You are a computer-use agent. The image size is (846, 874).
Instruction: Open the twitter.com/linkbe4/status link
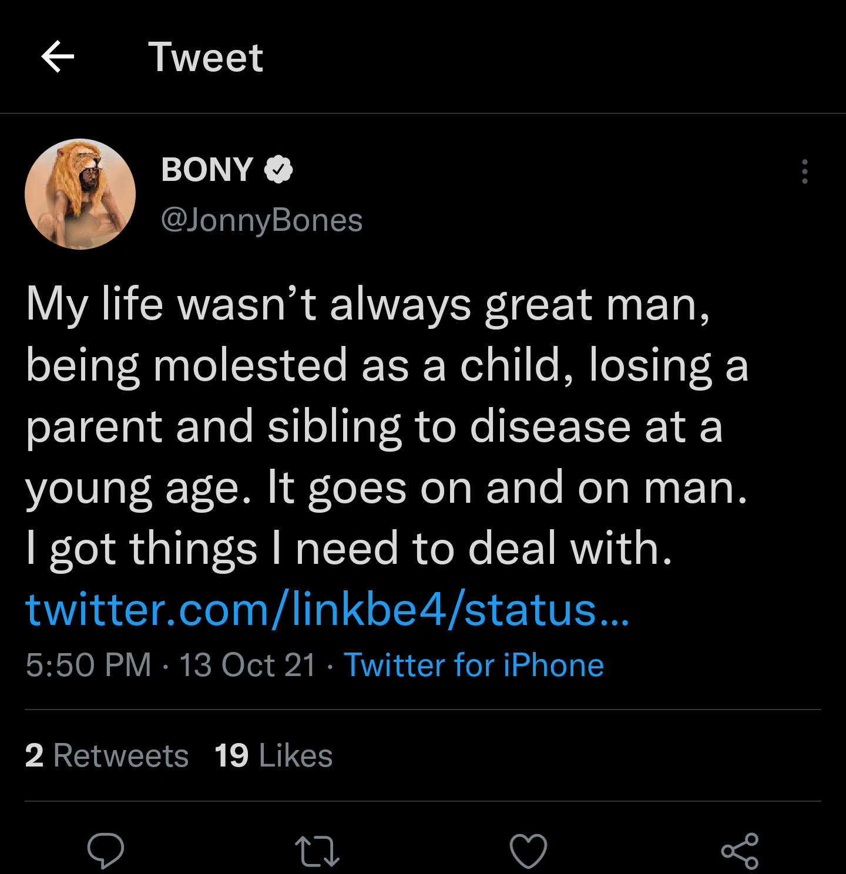click(x=327, y=610)
